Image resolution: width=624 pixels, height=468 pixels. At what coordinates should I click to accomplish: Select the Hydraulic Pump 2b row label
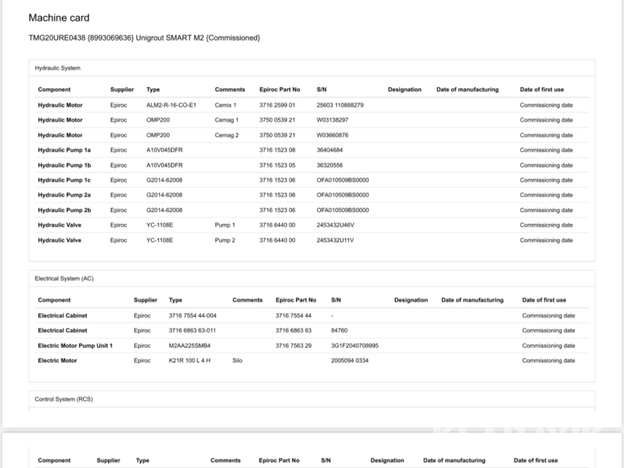[64, 210]
